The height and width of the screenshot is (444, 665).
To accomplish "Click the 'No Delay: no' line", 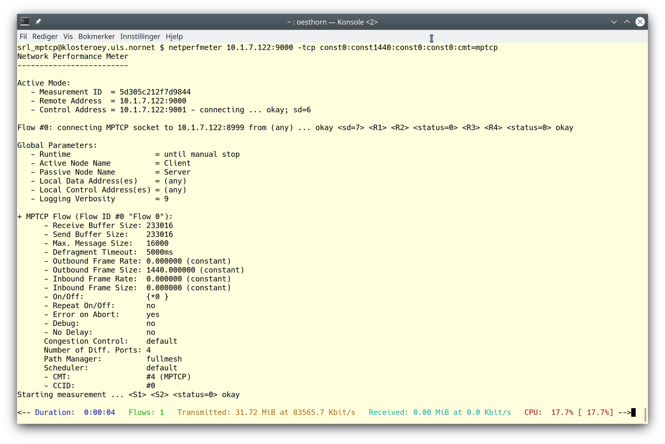I will [x=100, y=332].
